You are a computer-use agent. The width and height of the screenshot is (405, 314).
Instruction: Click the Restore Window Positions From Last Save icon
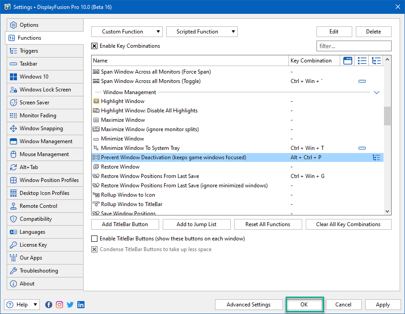96,176
